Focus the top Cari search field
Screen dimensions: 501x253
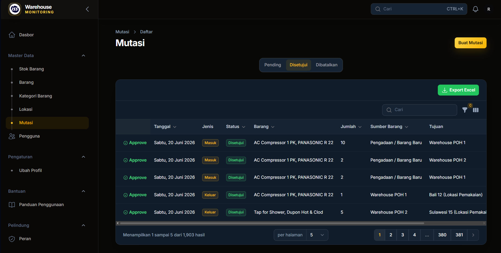coord(419,9)
